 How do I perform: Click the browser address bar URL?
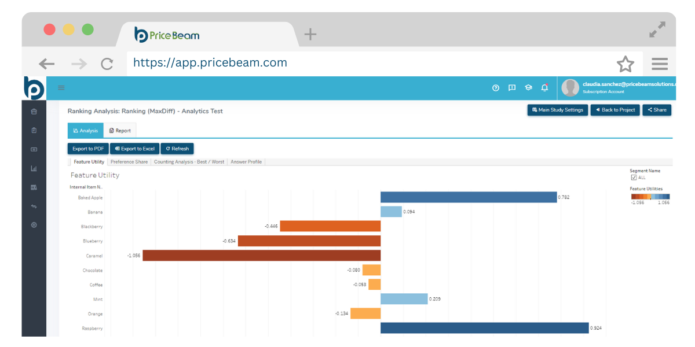(x=210, y=62)
